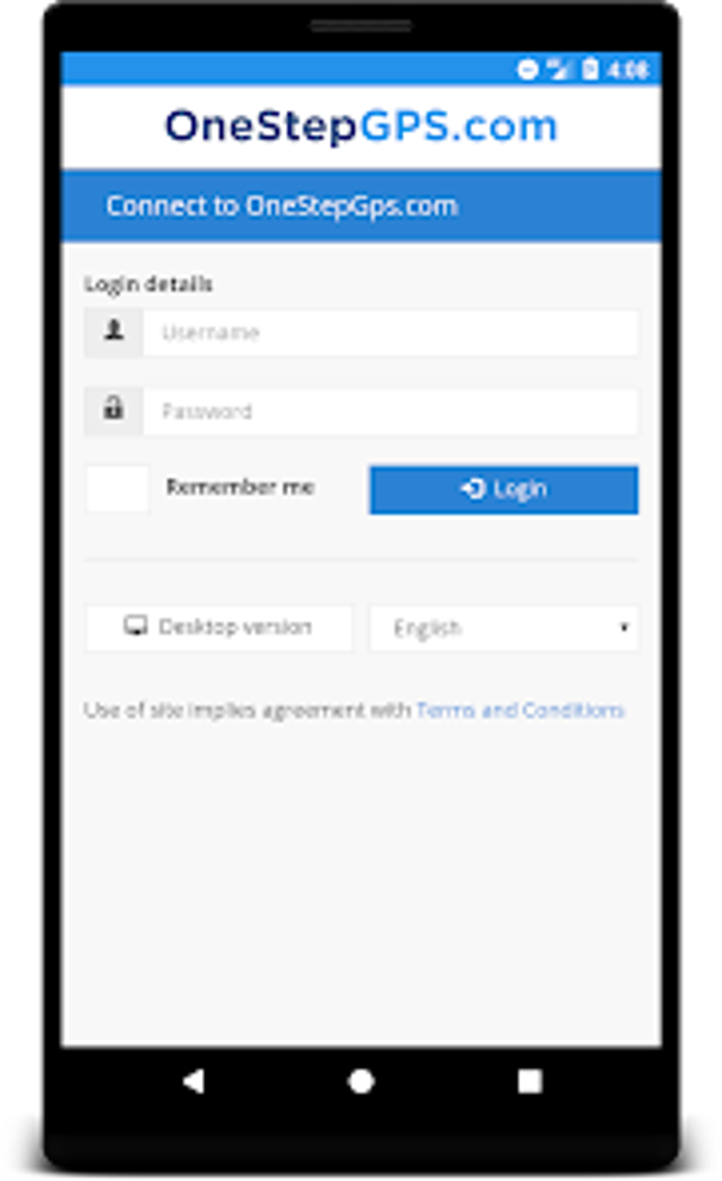Click the dropdown arrow next to English
Viewport: 722px width, 1181px height.
pos(624,627)
